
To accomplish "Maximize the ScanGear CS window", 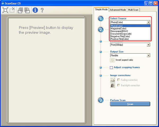I will coord(151,3).
